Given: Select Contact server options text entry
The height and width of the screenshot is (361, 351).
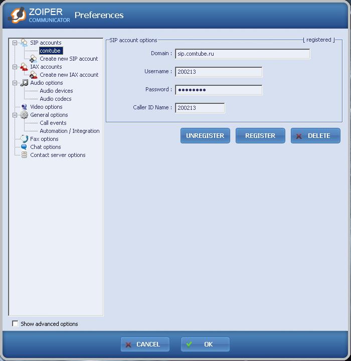Looking at the screenshot, I should (58, 155).
